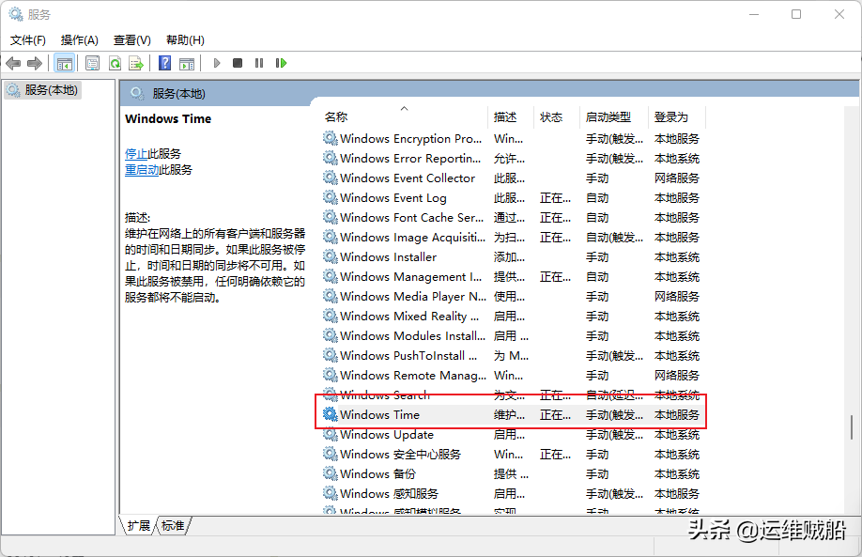Screen dimensions: 862x557
Task: Open the Properties toolbar icon
Action: pyautogui.click(x=92, y=63)
